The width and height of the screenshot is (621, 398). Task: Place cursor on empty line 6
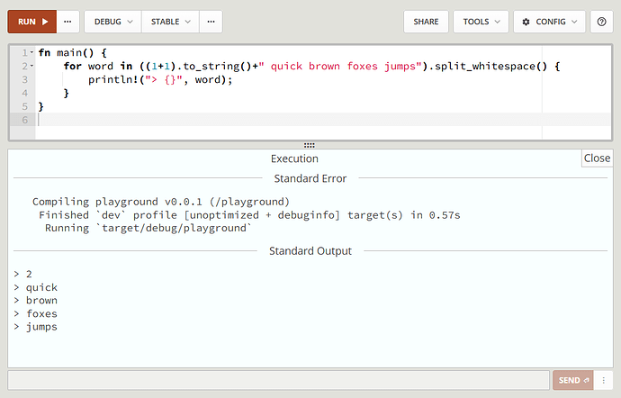point(323,120)
